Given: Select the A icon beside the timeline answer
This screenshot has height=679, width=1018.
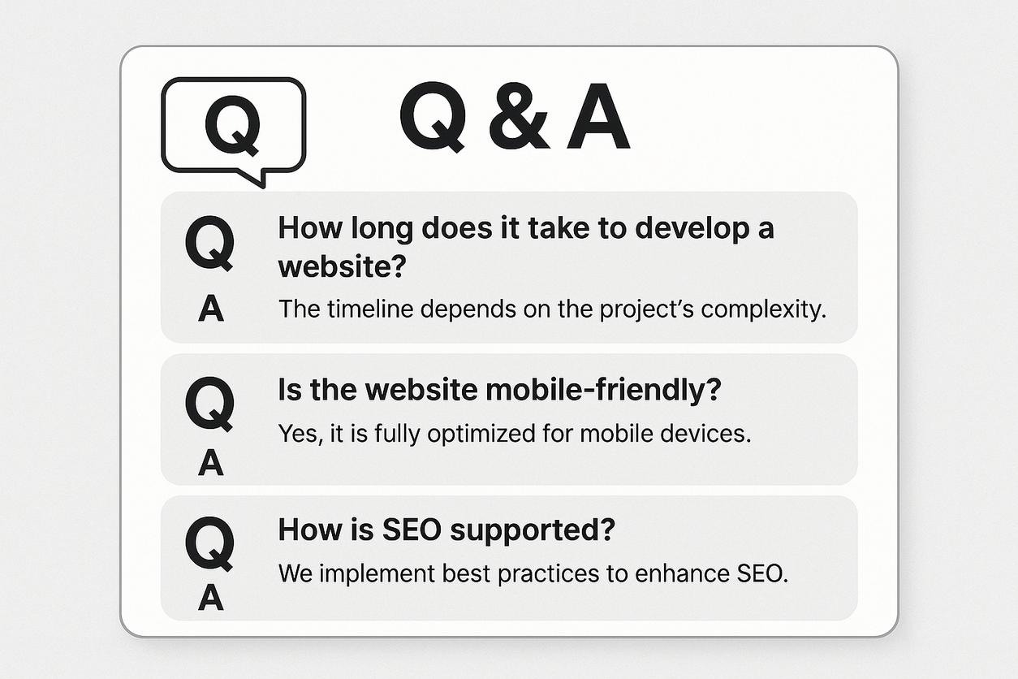Looking at the screenshot, I should coord(210,309).
